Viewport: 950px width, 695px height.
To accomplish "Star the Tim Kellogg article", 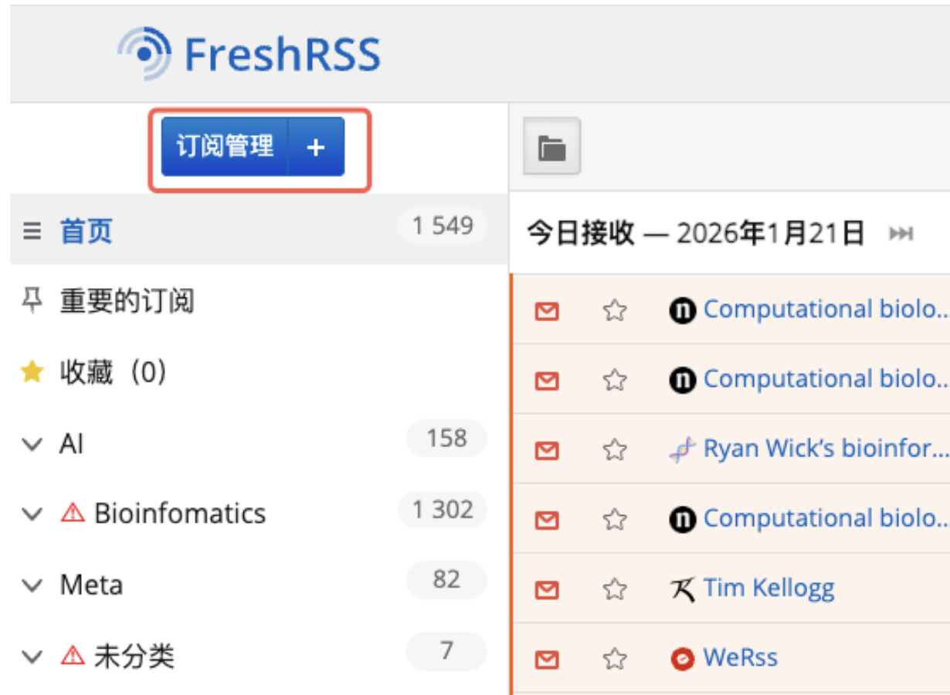I will pos(615,589).
